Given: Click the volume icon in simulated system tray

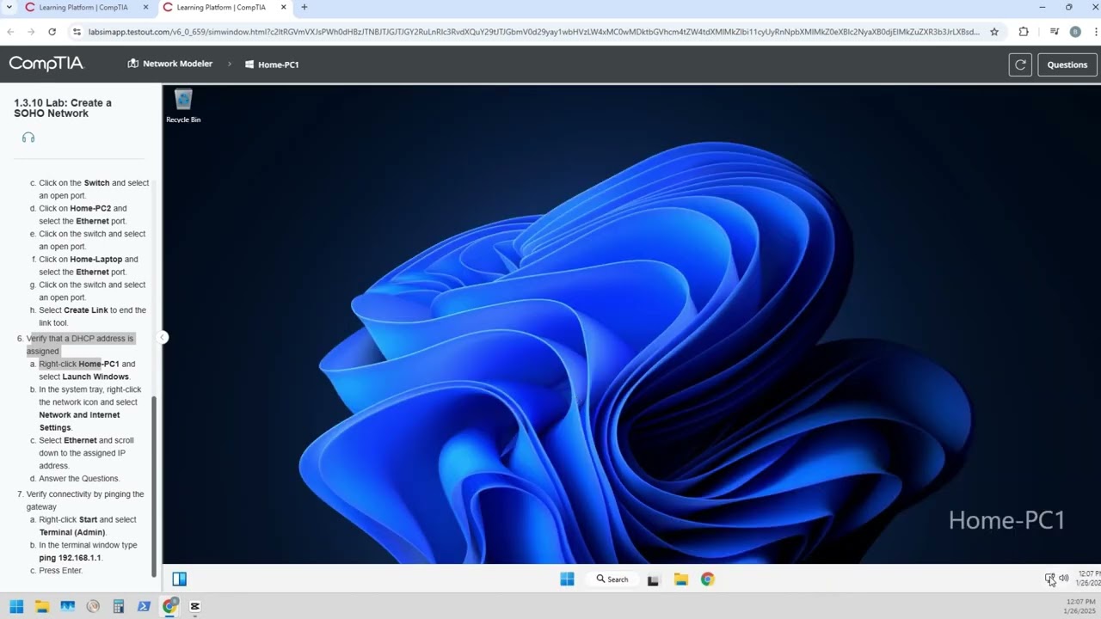Looking at the screenshot, I should pyautogui.click(x=1064, y=579).
